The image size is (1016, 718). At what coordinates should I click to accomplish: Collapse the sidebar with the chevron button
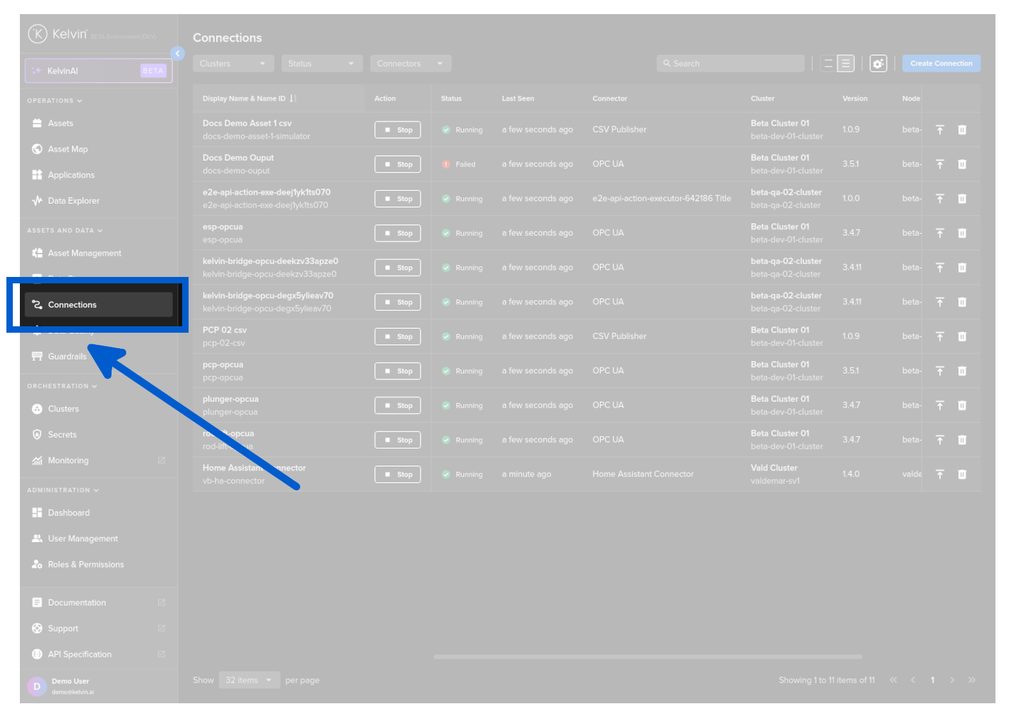coord(178,54)
